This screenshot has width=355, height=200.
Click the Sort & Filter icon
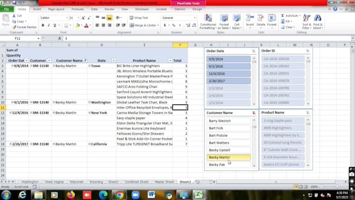pos(307,22)
